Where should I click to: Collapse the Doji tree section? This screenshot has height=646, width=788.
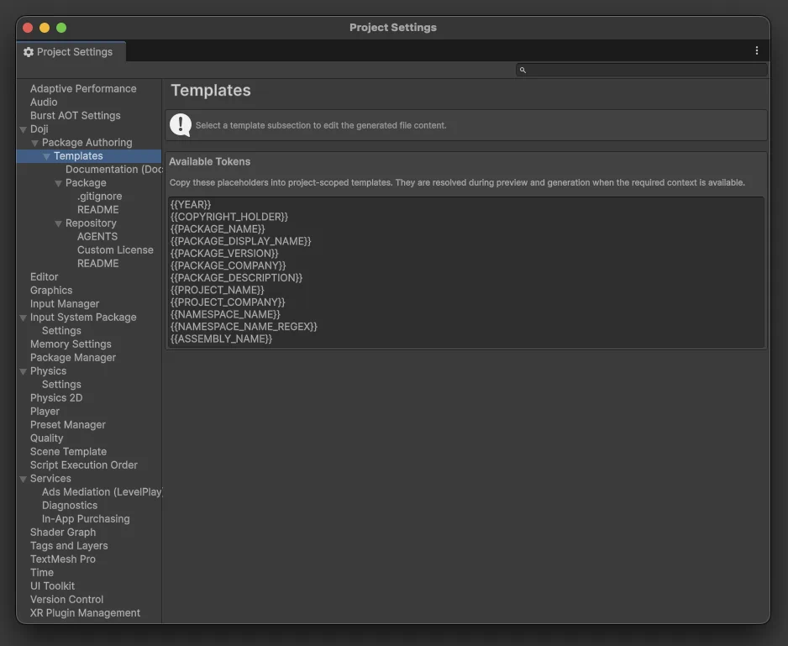click(x=24, y=129)
